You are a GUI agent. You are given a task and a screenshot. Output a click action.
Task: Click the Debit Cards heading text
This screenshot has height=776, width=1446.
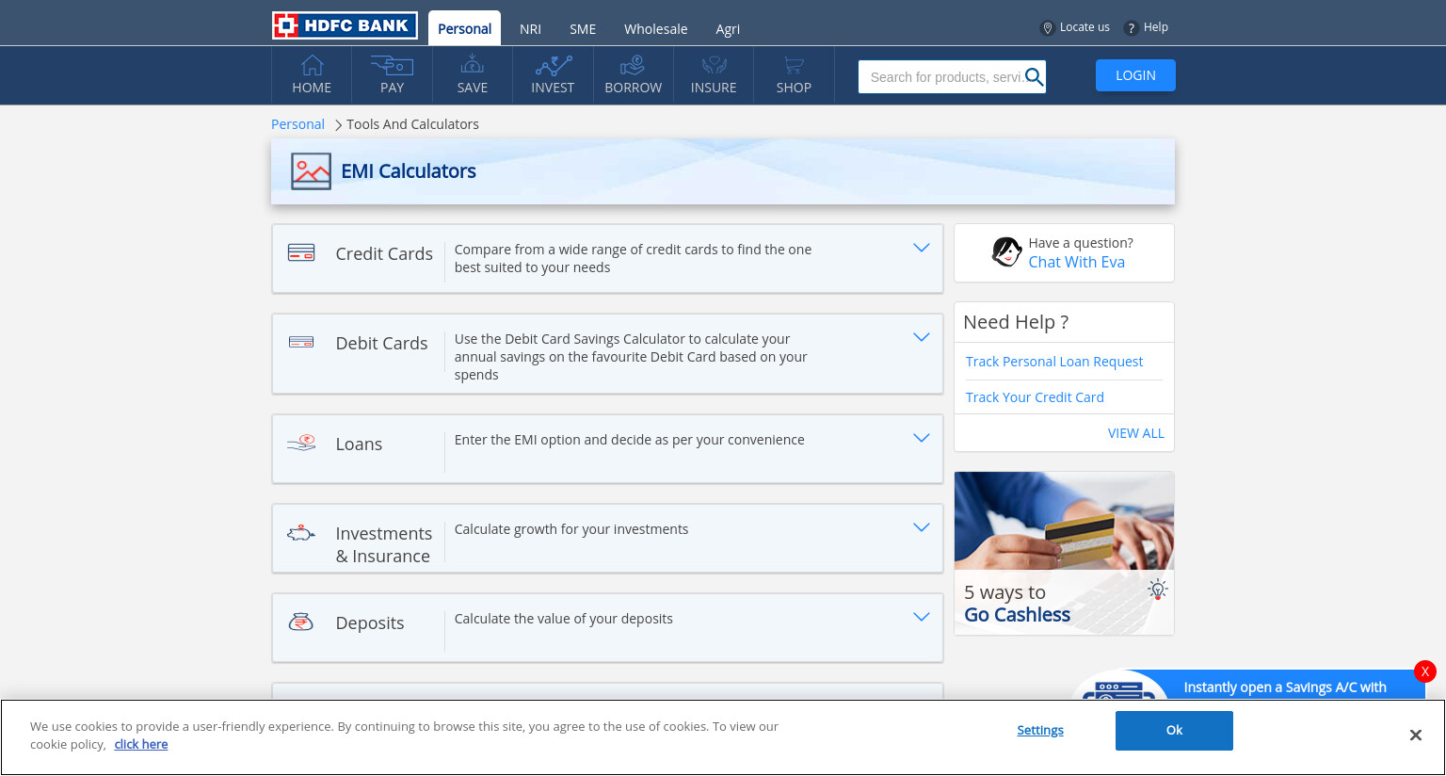pos(381,343)
